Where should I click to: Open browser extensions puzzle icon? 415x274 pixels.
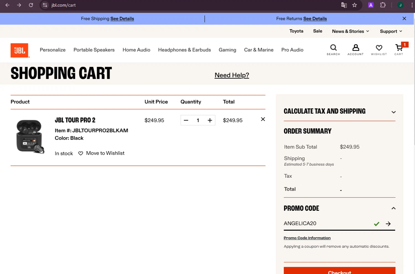click(x=383, y=5)
